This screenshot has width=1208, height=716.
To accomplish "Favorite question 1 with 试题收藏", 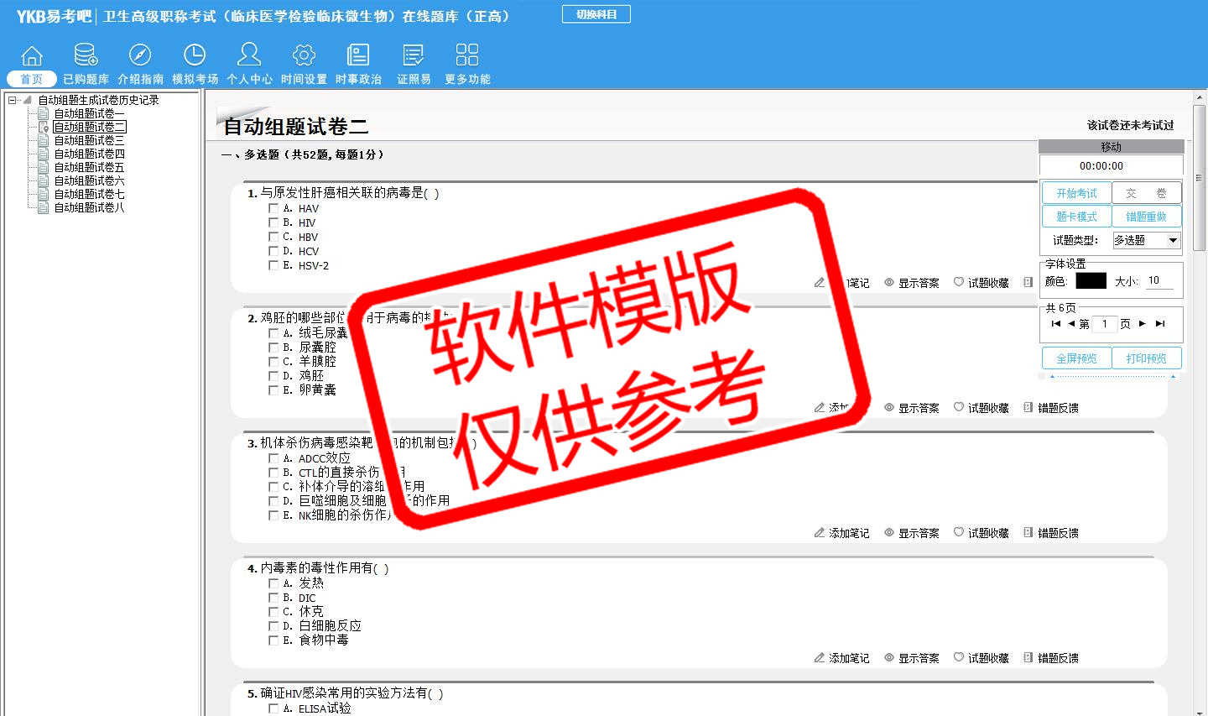I will click(981, 283).
